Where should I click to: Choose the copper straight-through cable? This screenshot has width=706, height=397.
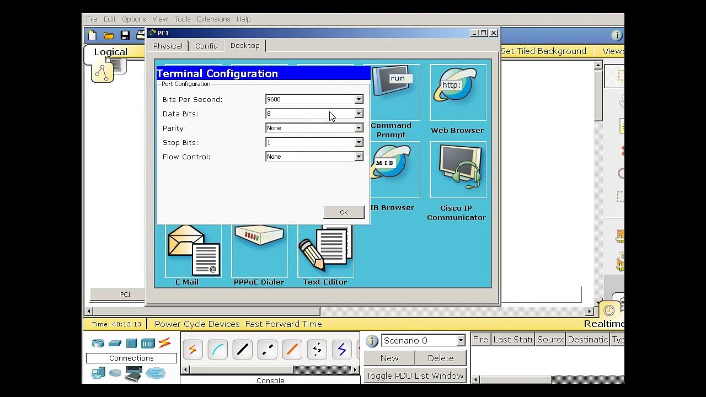[242, 350]
